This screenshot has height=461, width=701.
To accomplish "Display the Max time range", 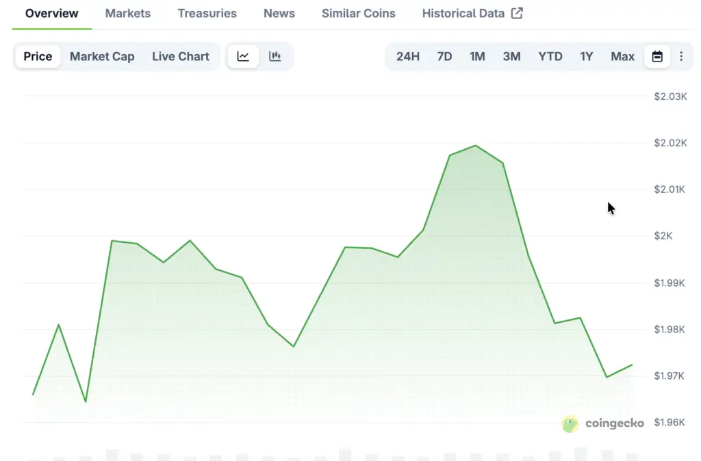I will 622,57.
